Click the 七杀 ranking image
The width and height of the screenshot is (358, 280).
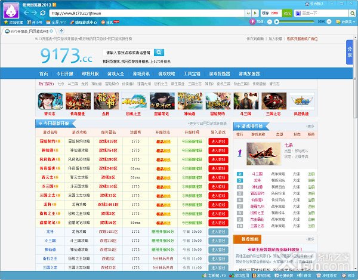(264, 153)
